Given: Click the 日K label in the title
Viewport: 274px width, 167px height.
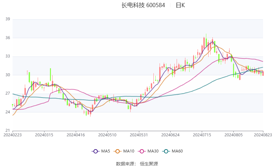Looking at the screenshot, I should click(x=180, y=5).
